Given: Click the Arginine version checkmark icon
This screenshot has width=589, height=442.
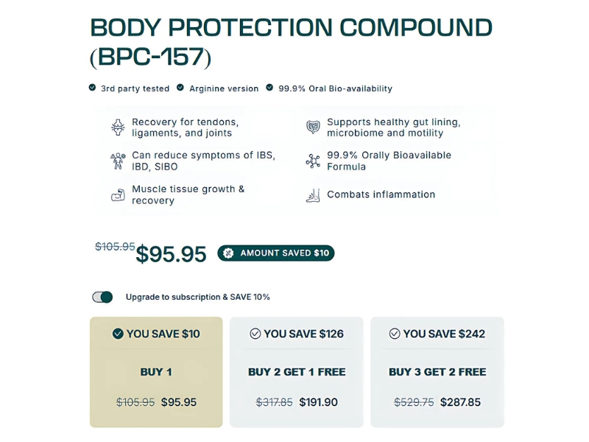Looking at the screenshot, I should tap(180, 88).
